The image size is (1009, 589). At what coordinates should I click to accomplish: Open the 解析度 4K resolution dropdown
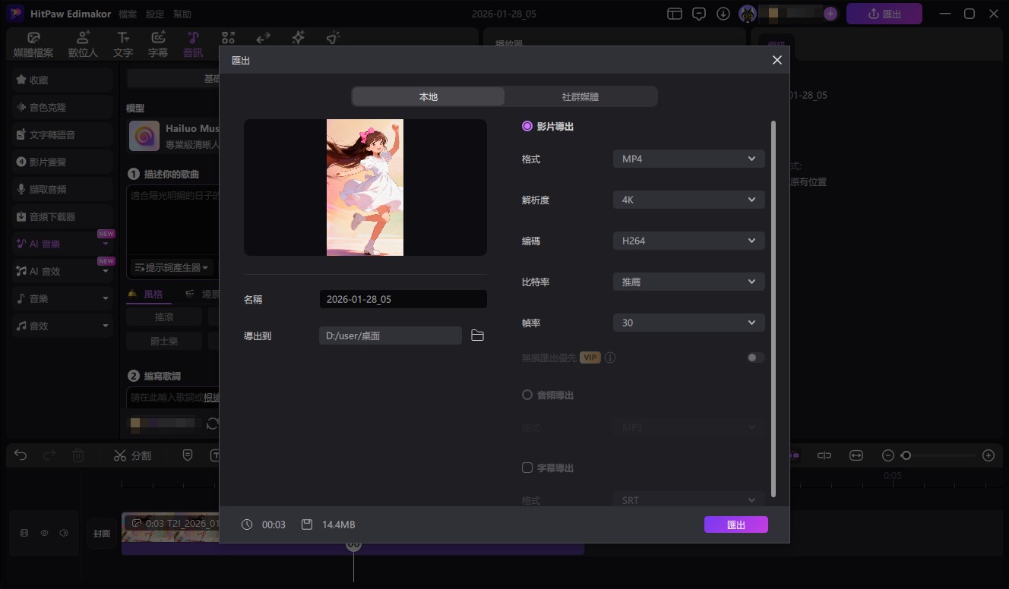pyautogui.click(x=688, y=200)
